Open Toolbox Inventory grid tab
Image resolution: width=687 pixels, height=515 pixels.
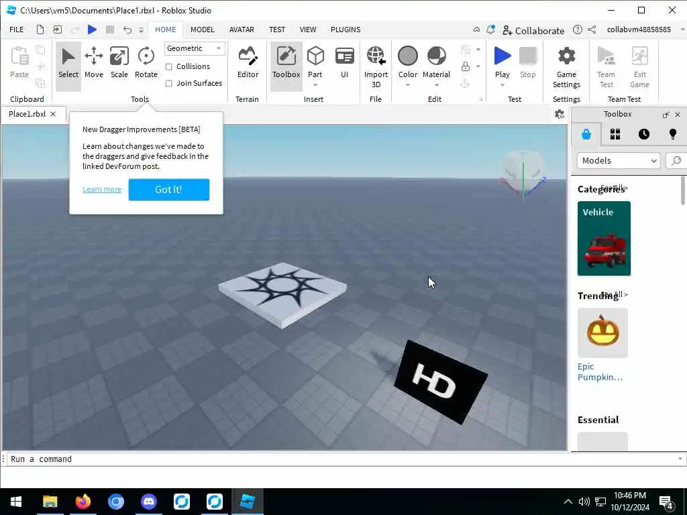[x=615, y=134]
